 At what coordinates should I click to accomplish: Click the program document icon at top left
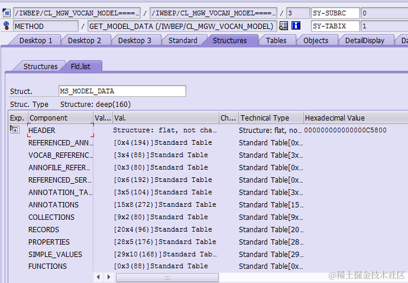pos(7,13)
